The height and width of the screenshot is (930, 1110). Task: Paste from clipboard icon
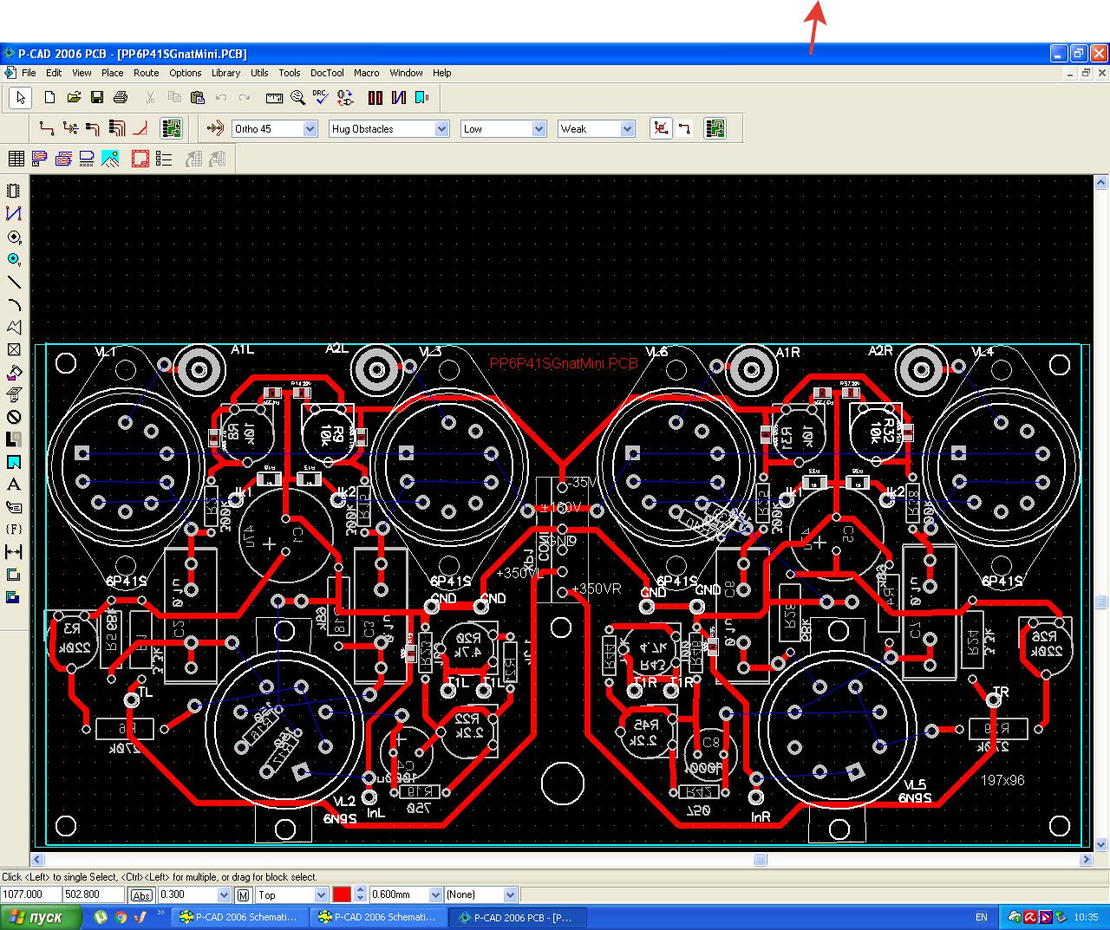[x=198, y=98]
